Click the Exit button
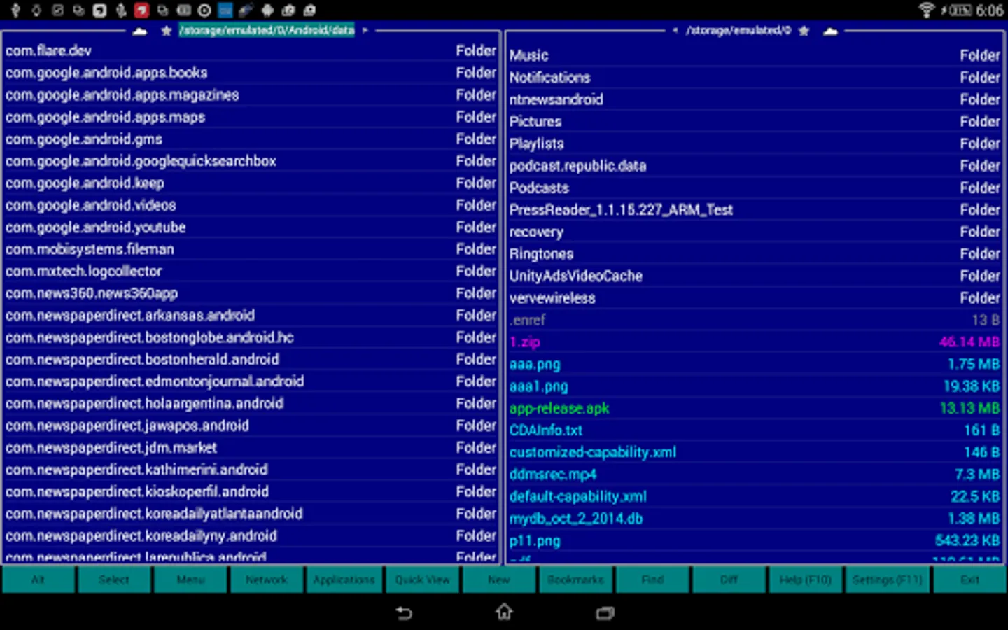This screenshot has height=630, width=1008. click(969, 580)
